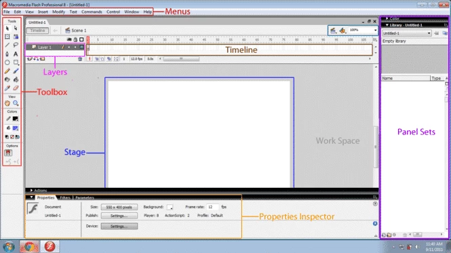Open the Stroke color swatch

point(15,119)
